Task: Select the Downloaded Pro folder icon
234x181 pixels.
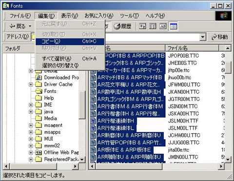Action: (39, 78)
